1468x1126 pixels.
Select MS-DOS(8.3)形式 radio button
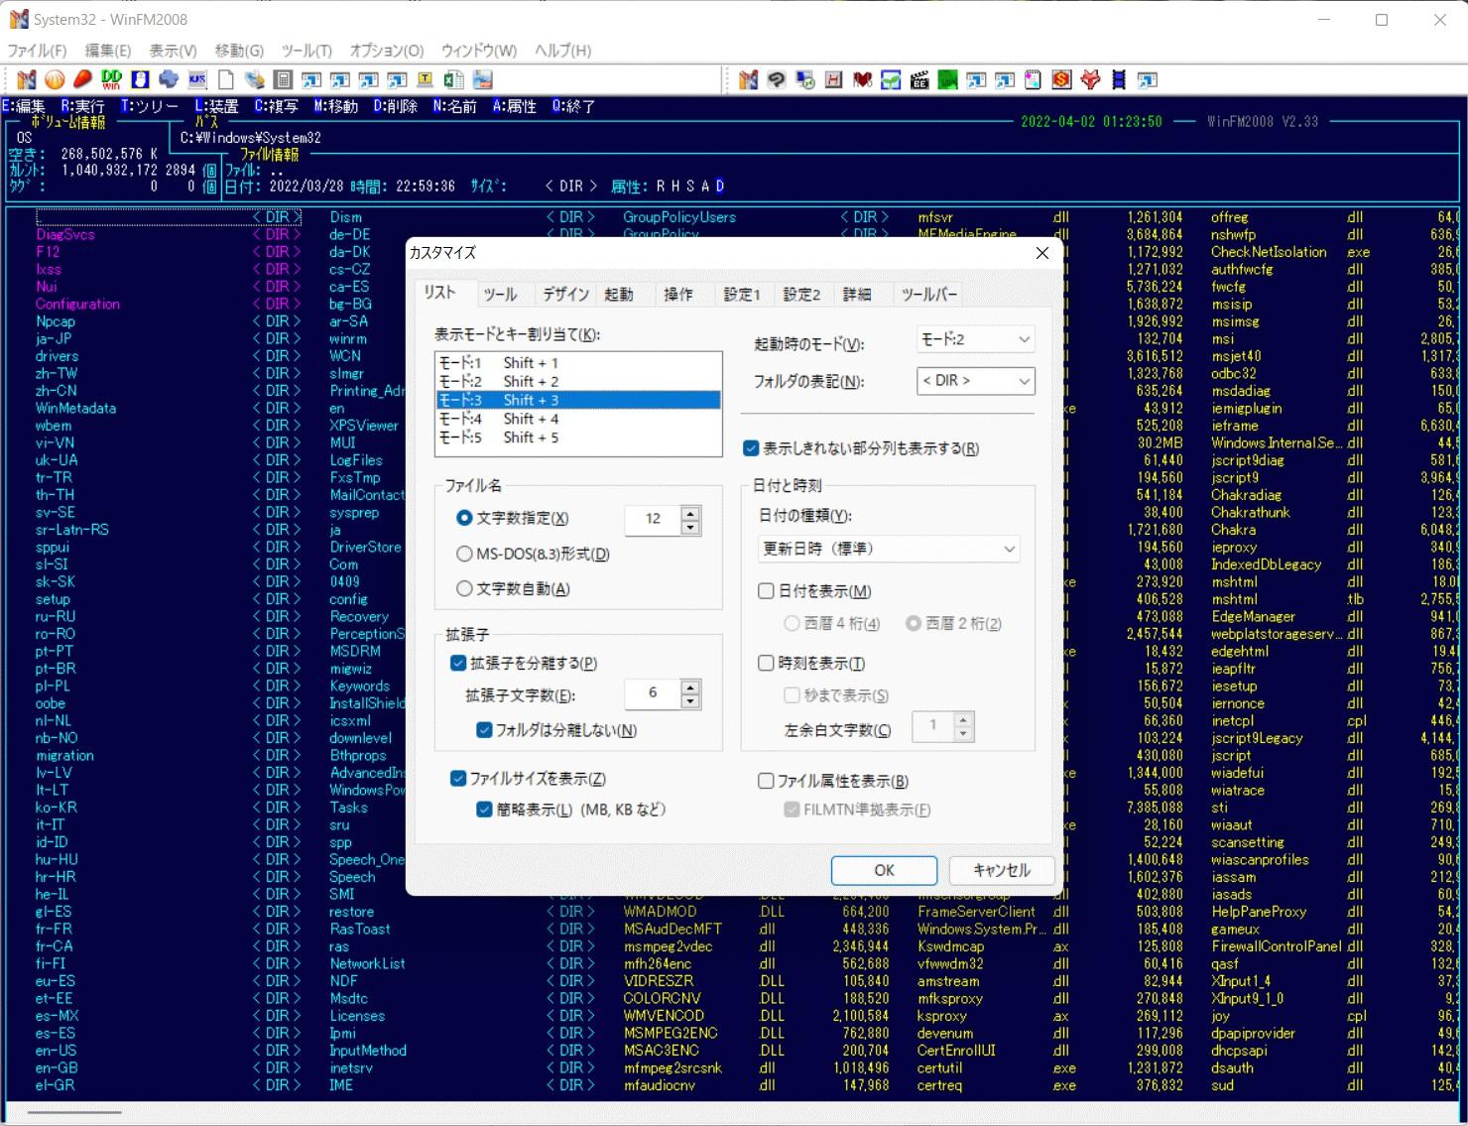[x=464, y=554]
